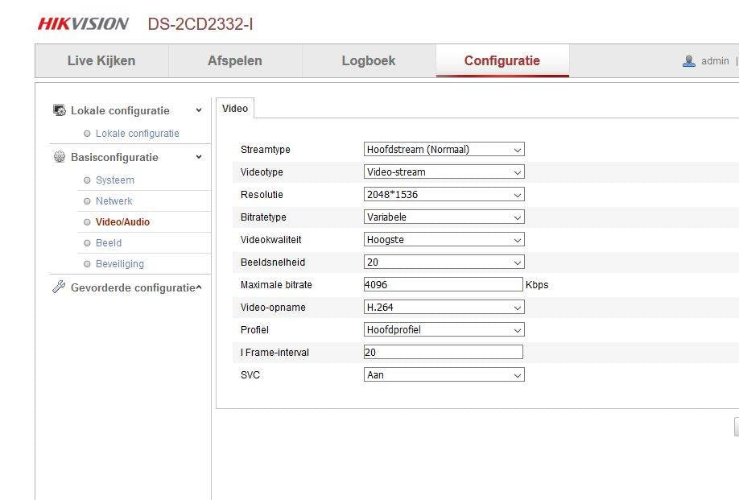Change the Bitratetype dropdown

point(444,217)
